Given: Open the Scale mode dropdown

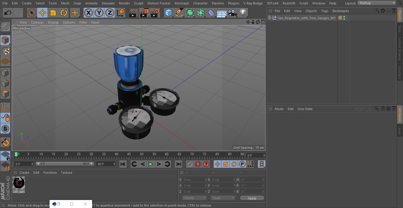Looking at the screenshot, I should (223, 198).
